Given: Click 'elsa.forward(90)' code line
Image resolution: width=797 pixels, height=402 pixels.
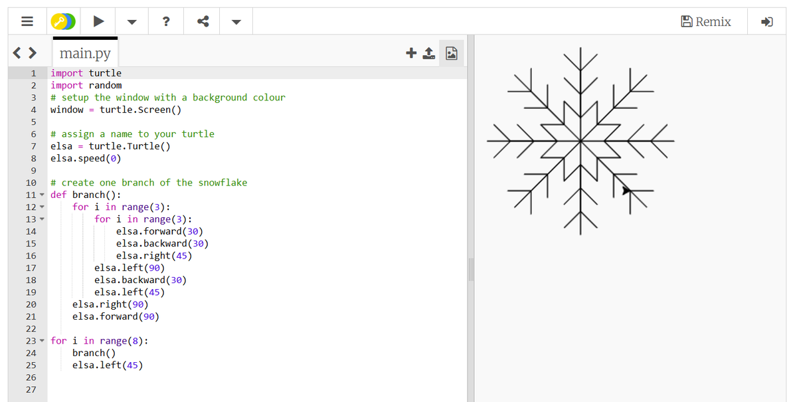Looking at the screenshot, I should [x=116, y=316].
